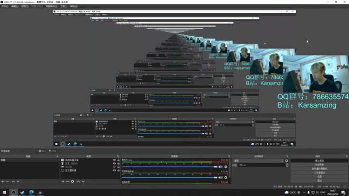Move source down in Sources panel

tap(83, 182)
